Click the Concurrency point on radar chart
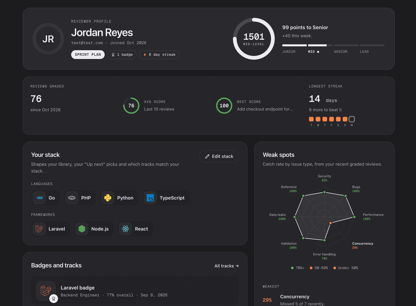This screenshot has width=416, height=306. 330,223
